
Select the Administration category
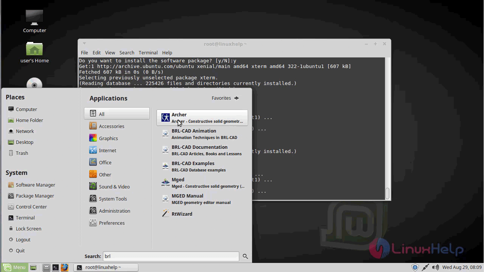pos(117,211)
